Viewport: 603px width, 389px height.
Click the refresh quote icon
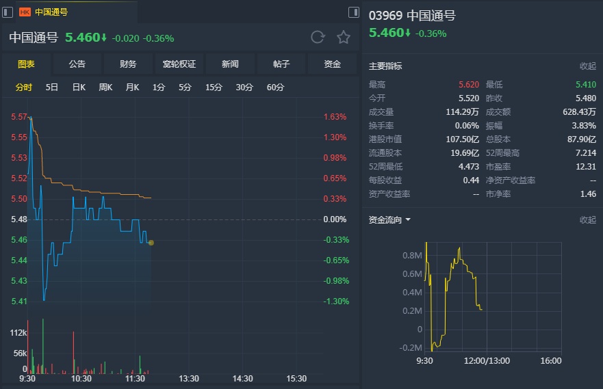pyautogui.click(x=318, y=38)
